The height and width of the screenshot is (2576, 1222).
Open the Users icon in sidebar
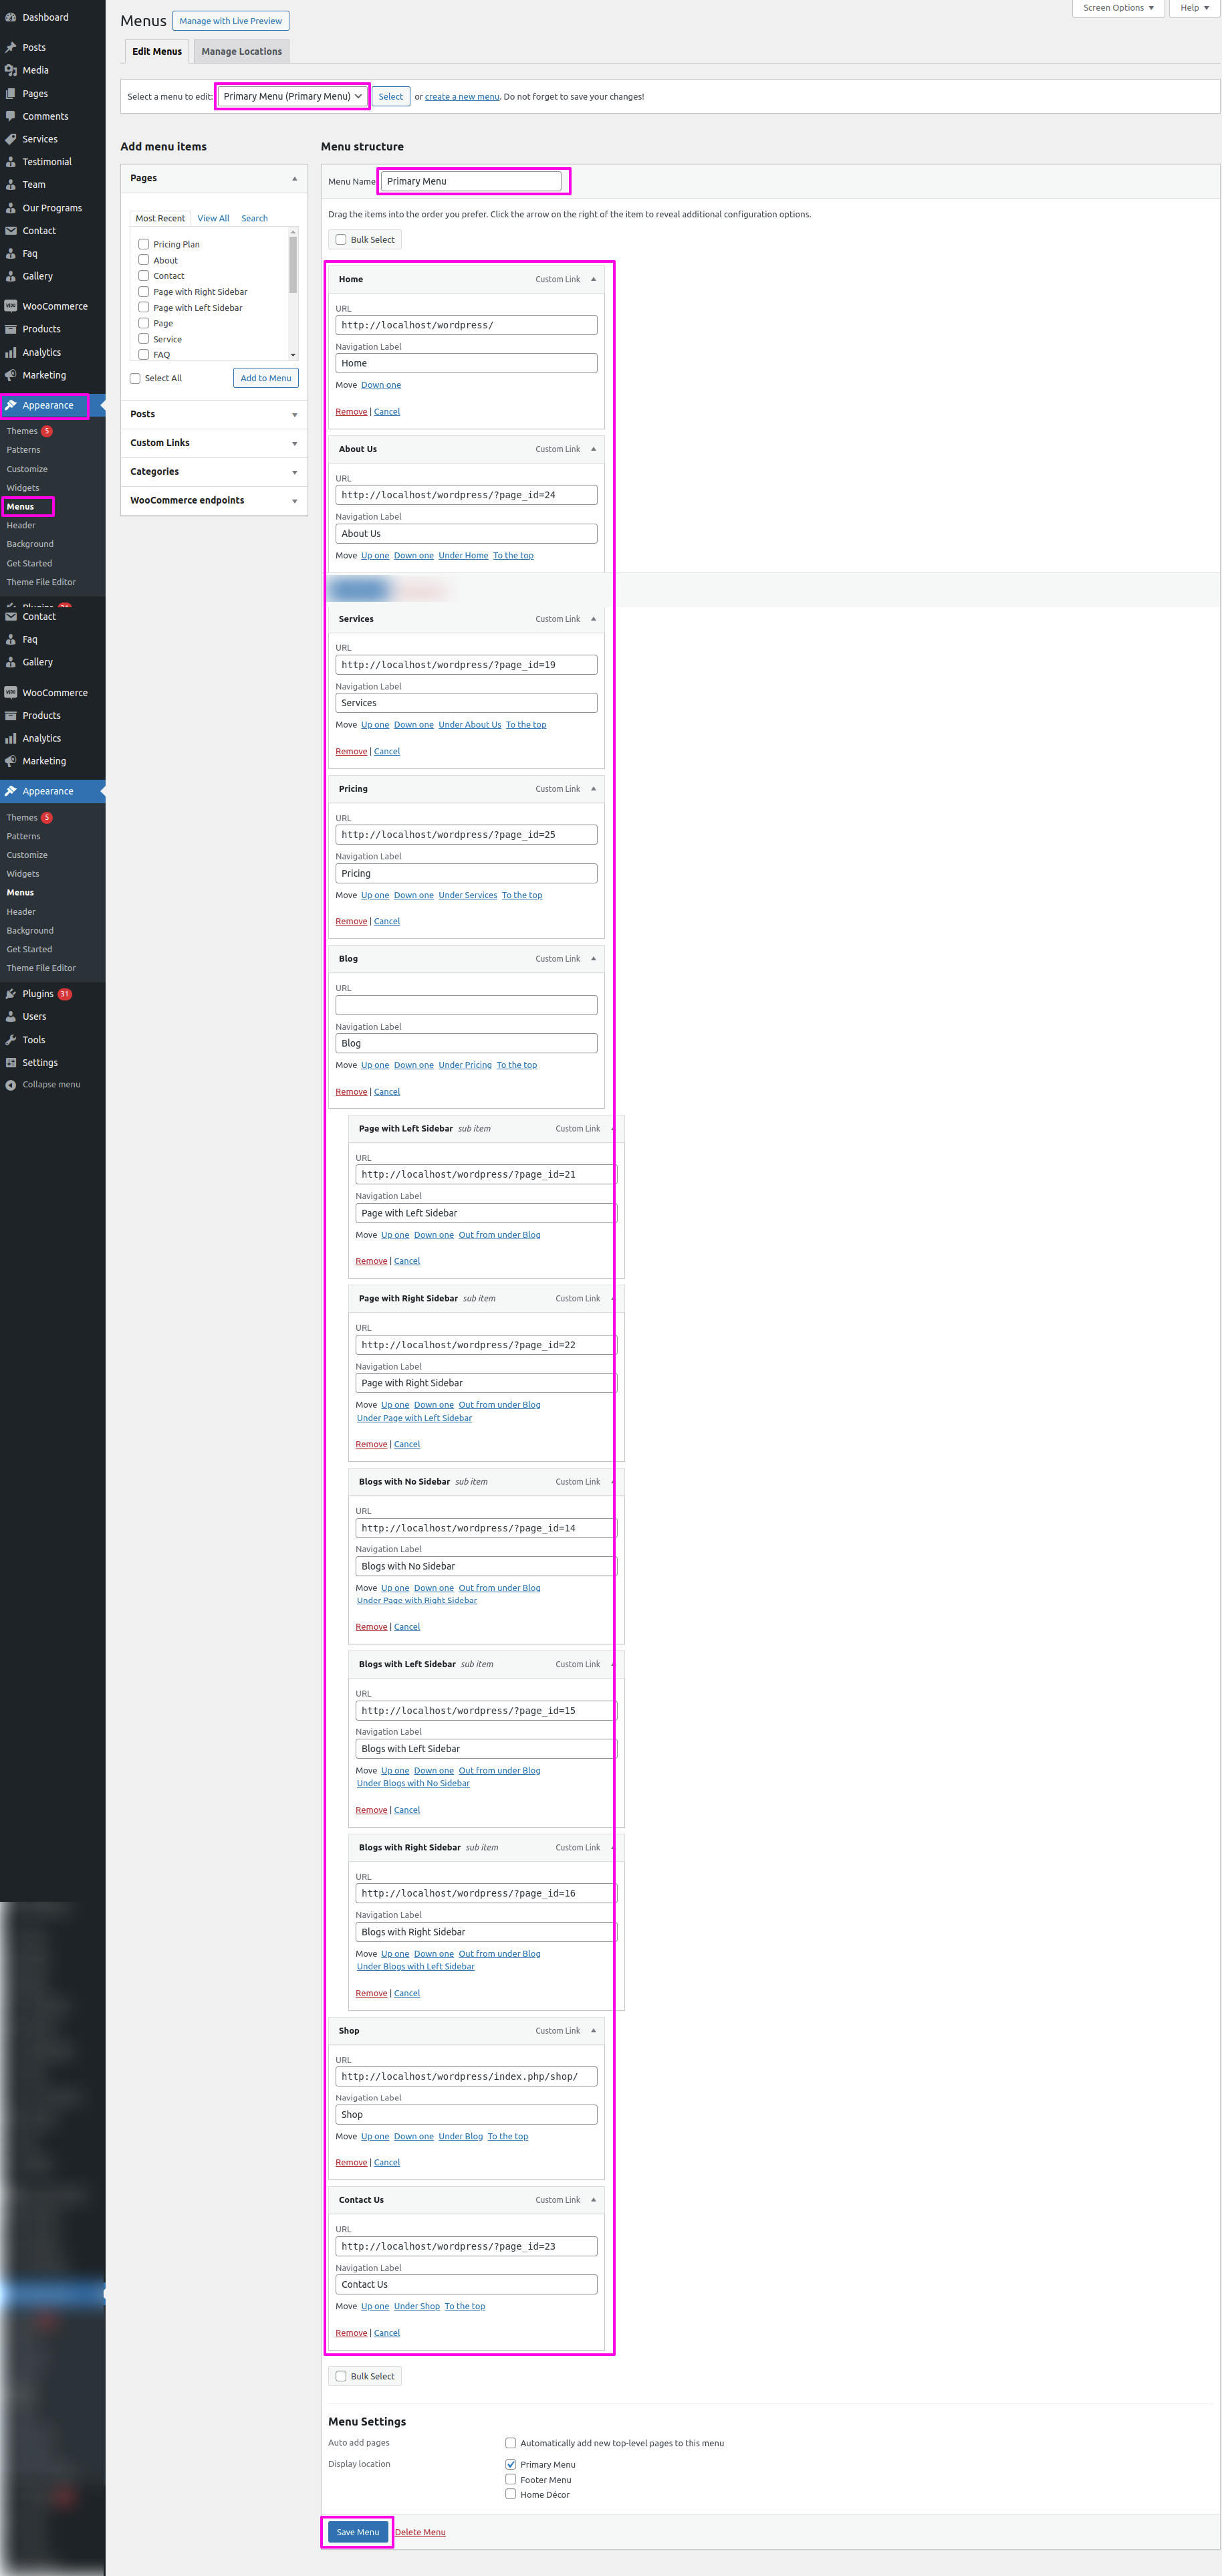pyautogui.click(x=11, y=1017)
